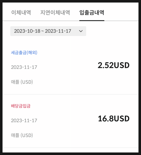Select the dividend deposit date 2023-11-17

[x=24, y=121]
